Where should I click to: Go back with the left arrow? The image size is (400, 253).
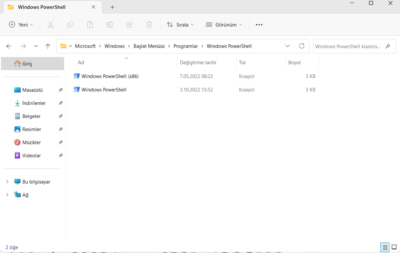point(9,46)
